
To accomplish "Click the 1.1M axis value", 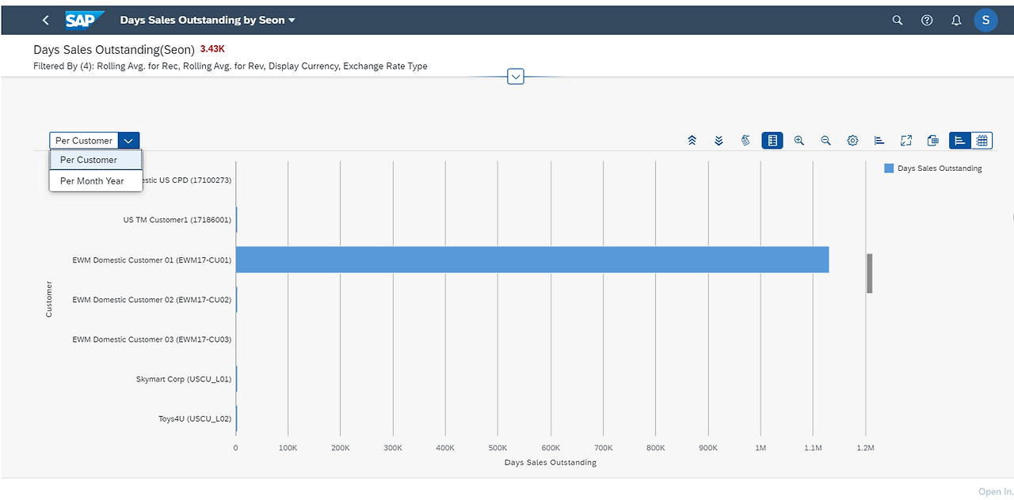I will [x=813, y=448].
